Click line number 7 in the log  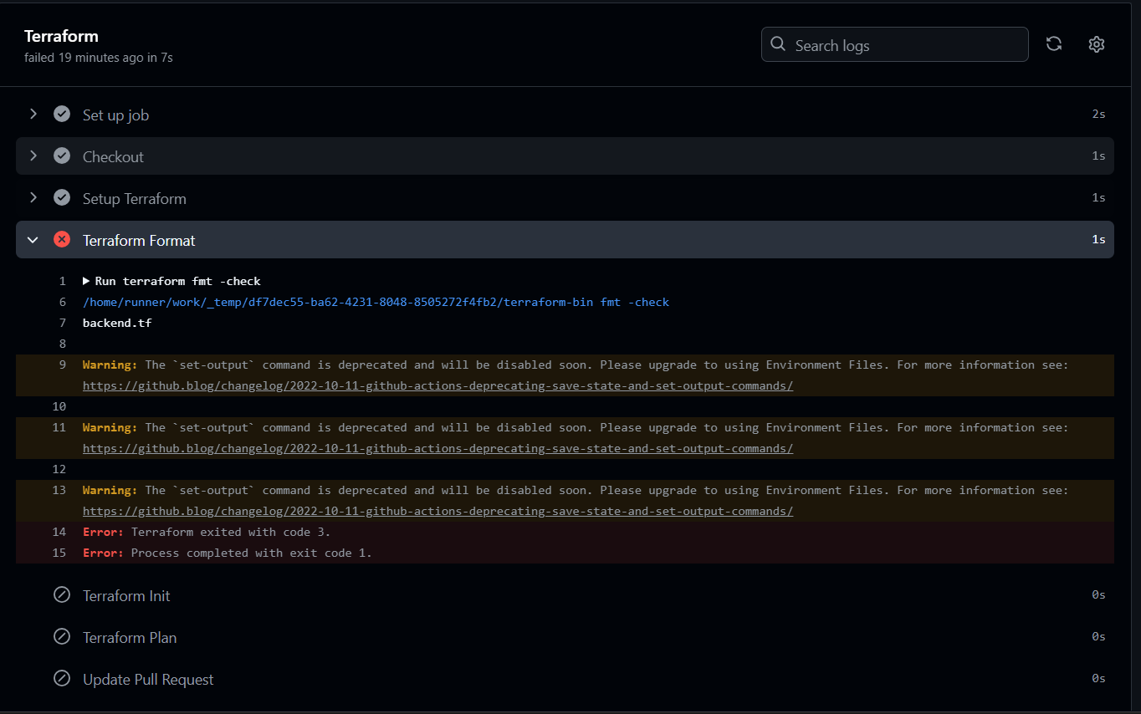[x=63, y=323]
